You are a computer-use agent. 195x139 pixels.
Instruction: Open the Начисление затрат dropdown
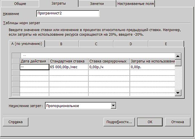click(113, 106)
